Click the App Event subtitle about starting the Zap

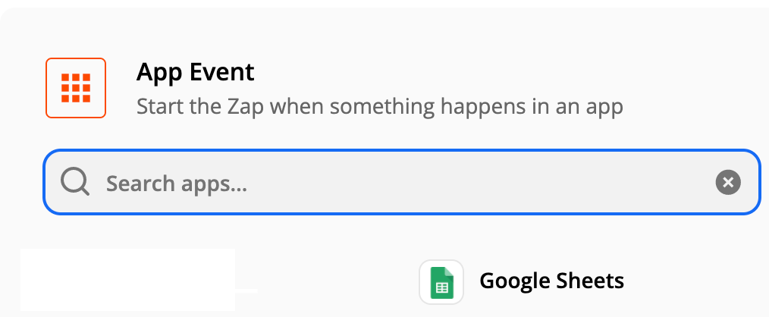[x=379, y=106]
